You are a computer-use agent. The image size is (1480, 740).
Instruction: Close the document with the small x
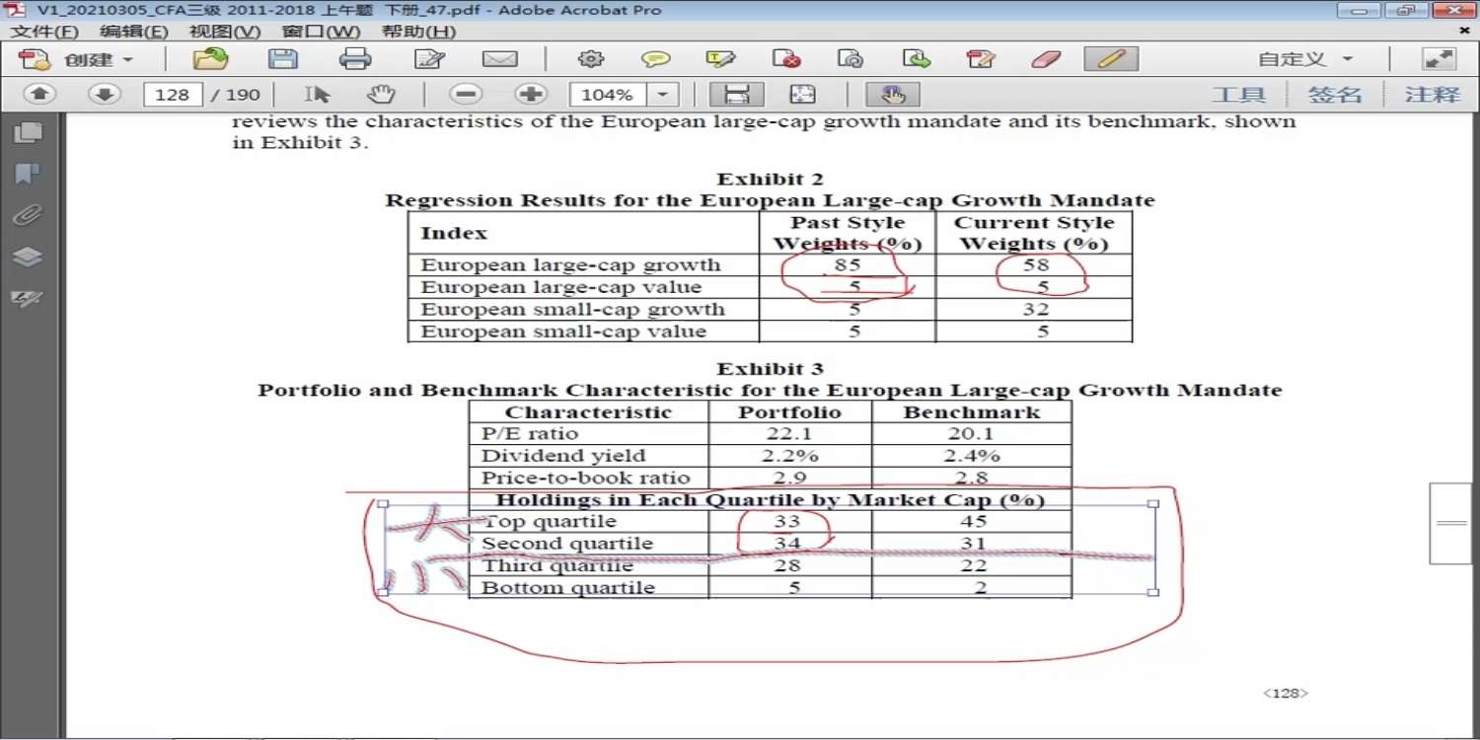[x=1465, y=32]
